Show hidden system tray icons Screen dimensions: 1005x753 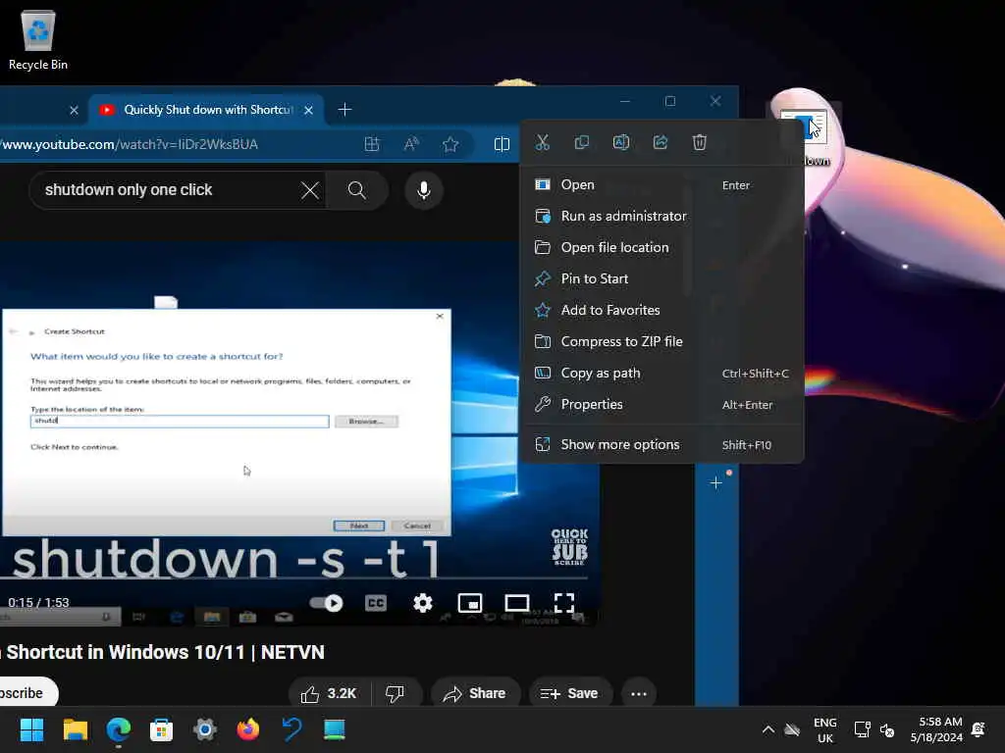767,729
